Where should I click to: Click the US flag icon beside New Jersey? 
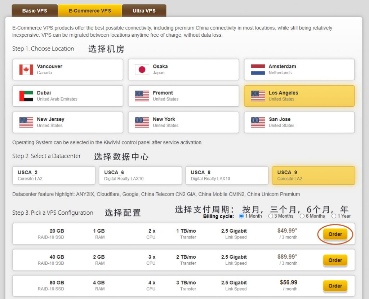pyautogui.click(x=26, y=122)
